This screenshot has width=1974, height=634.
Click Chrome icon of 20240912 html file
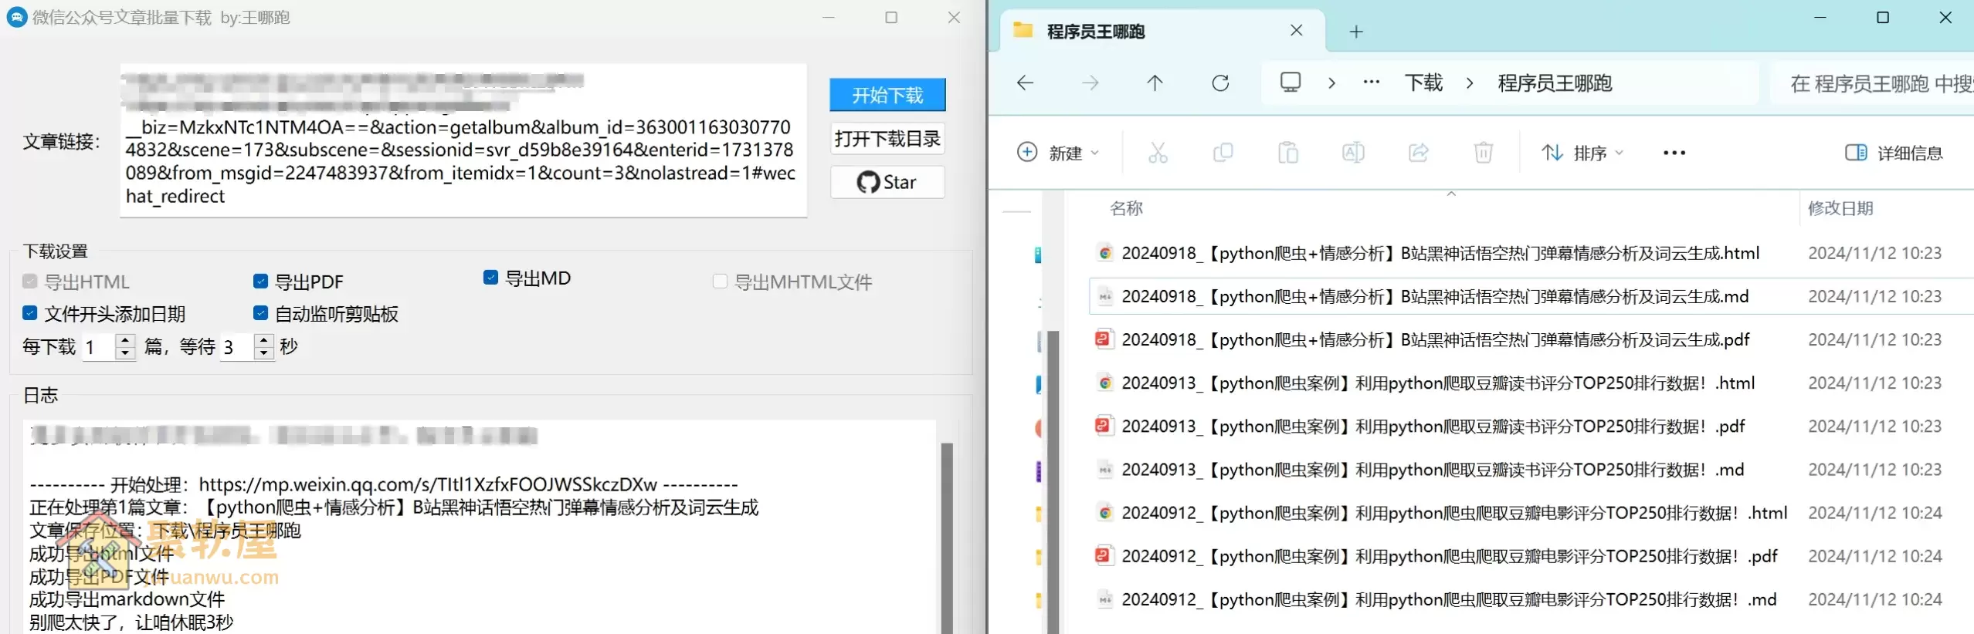coord(1105,512)
